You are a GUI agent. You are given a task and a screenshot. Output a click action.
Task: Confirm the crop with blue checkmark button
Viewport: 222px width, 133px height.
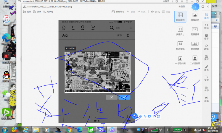point(124,97)
